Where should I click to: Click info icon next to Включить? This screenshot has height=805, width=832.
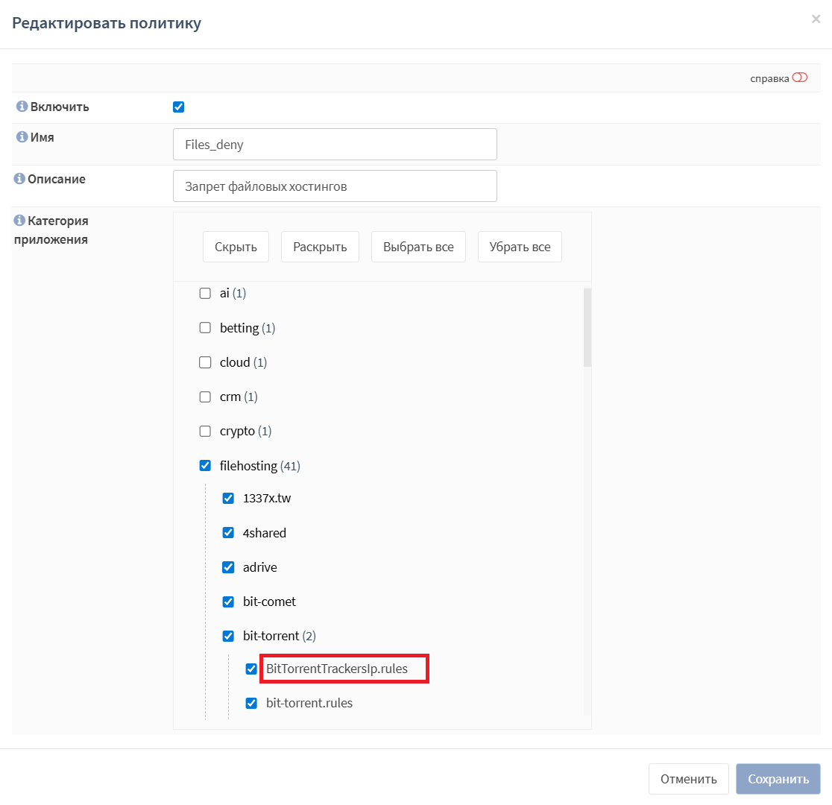[22, 107]
